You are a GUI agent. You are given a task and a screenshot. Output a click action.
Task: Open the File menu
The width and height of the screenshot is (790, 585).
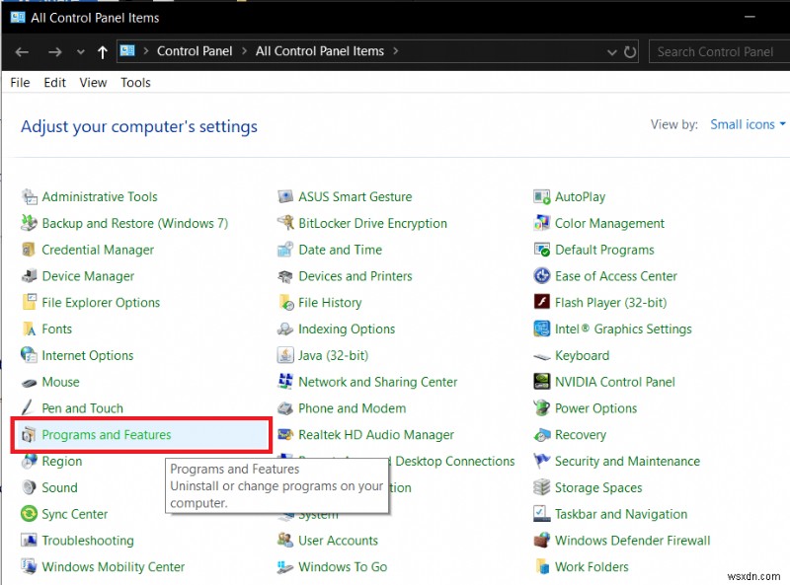19,82
